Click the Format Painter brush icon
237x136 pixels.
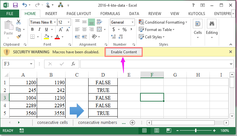19,37
